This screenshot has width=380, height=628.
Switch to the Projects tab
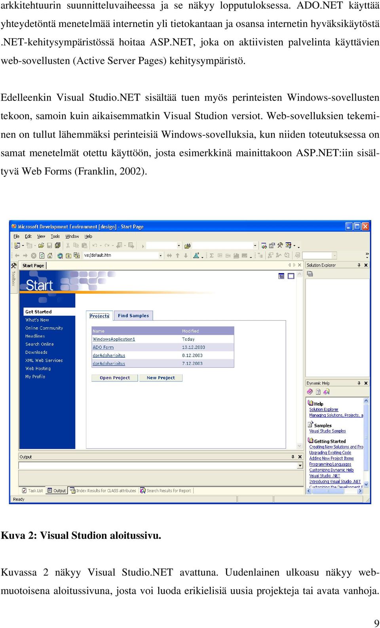(x=99, y=316)
